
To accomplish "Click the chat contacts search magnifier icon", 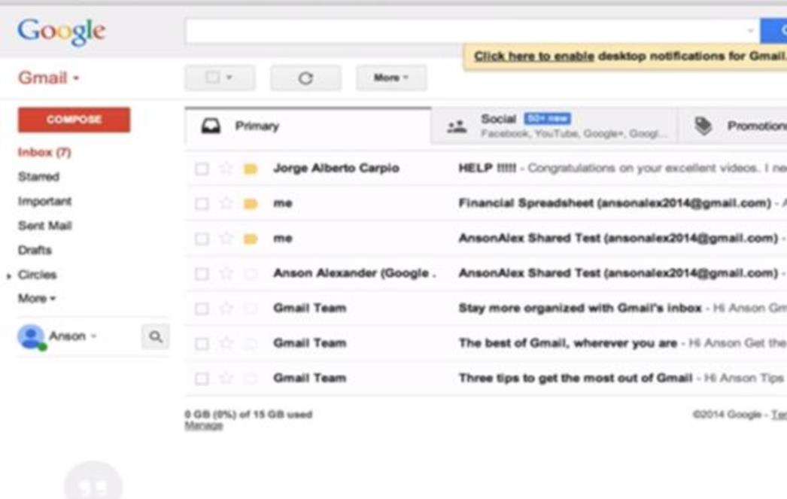I will click(156, 336).
